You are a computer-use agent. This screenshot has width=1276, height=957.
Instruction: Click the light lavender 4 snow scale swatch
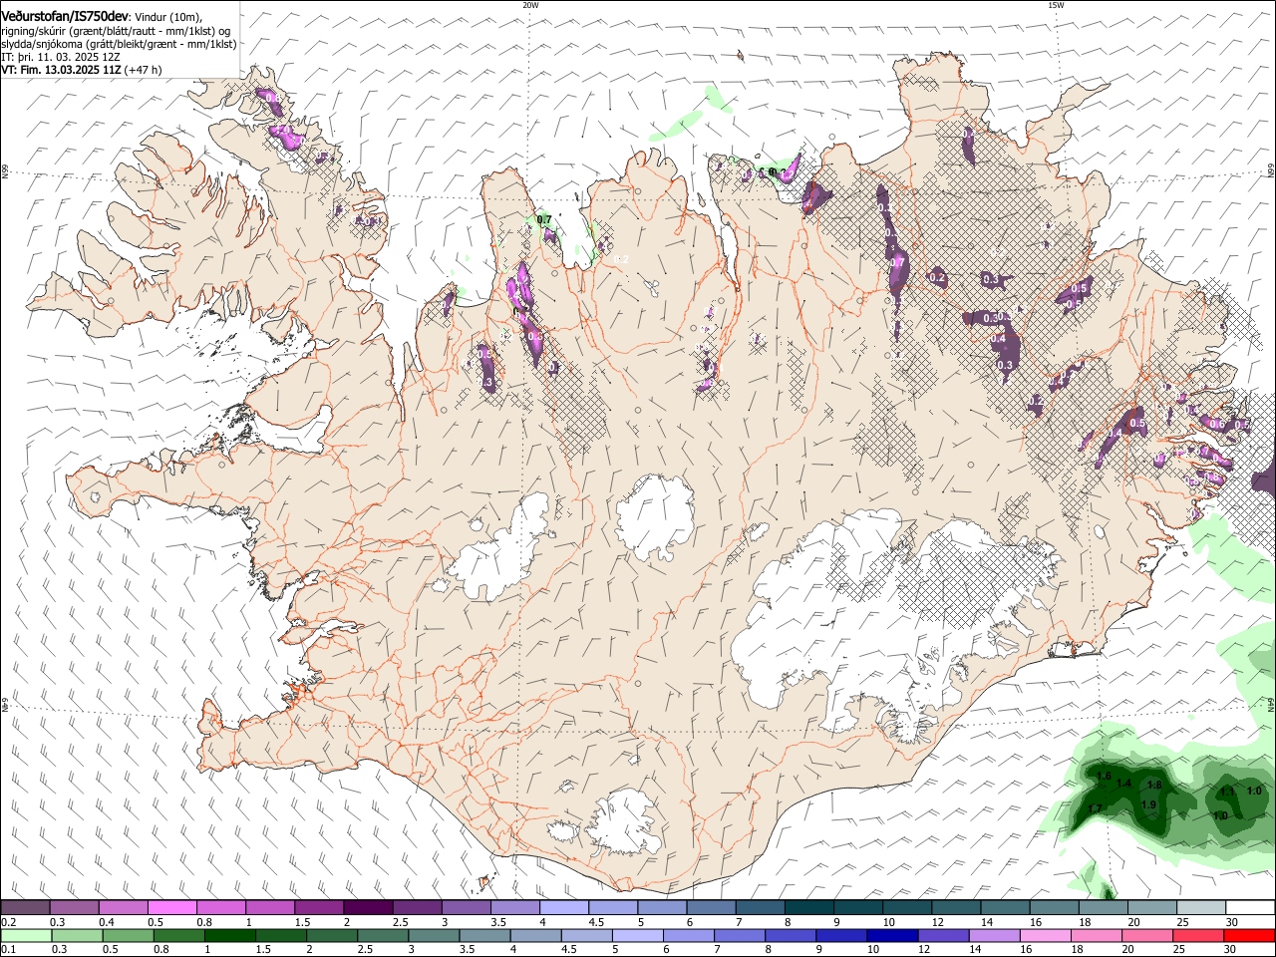(562, 908)
